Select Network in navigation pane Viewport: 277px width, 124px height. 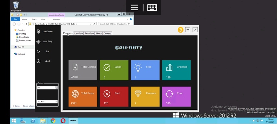point(21,54)
